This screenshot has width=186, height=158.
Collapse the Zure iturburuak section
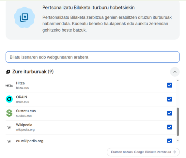click(x=175, y=72)
